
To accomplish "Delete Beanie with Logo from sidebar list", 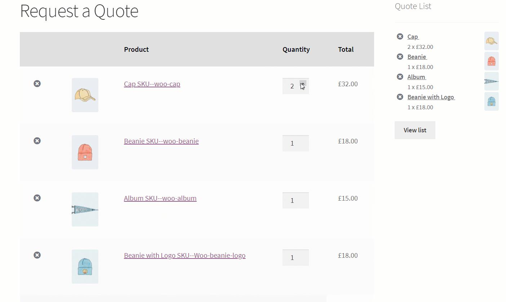I will coord(400,97).
